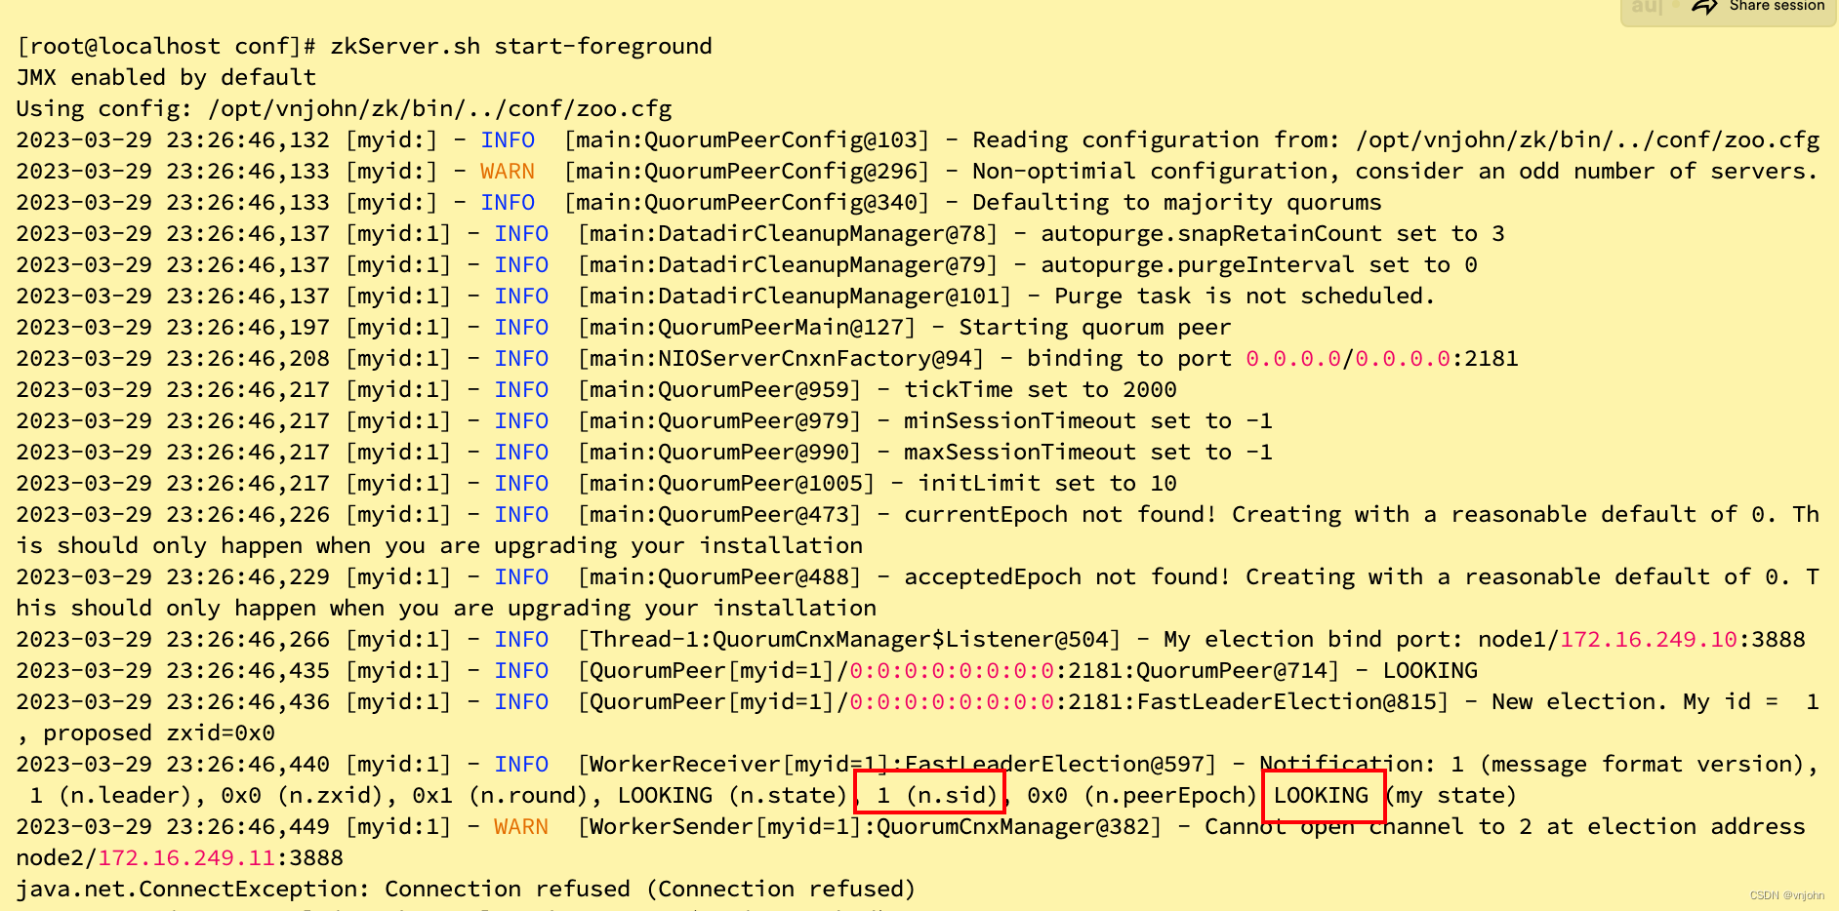The width and height of the screenshot is (1839, 911).
Task: Click 'Purge task is not scheduled.' message
Action: (1246, 296)
